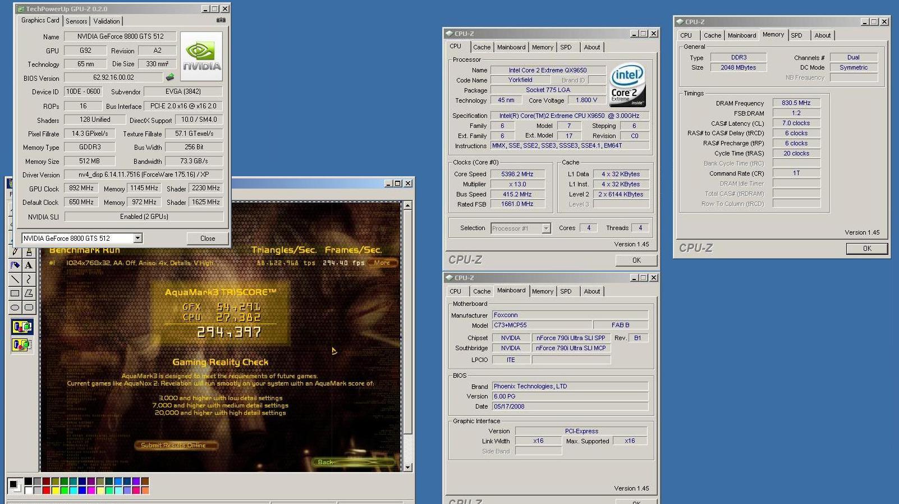This screenshot has width=899, height=504.
Task: Select the Airbrush spray tool
Action: (x=15, y=265)
